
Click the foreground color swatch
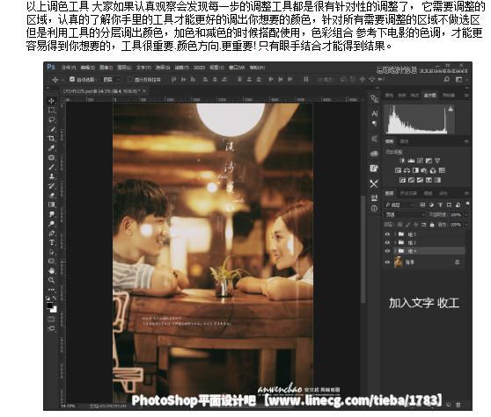(50, 306)
